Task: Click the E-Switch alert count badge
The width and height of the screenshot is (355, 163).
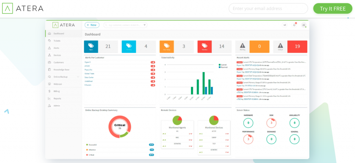Action: click(153, 85)
